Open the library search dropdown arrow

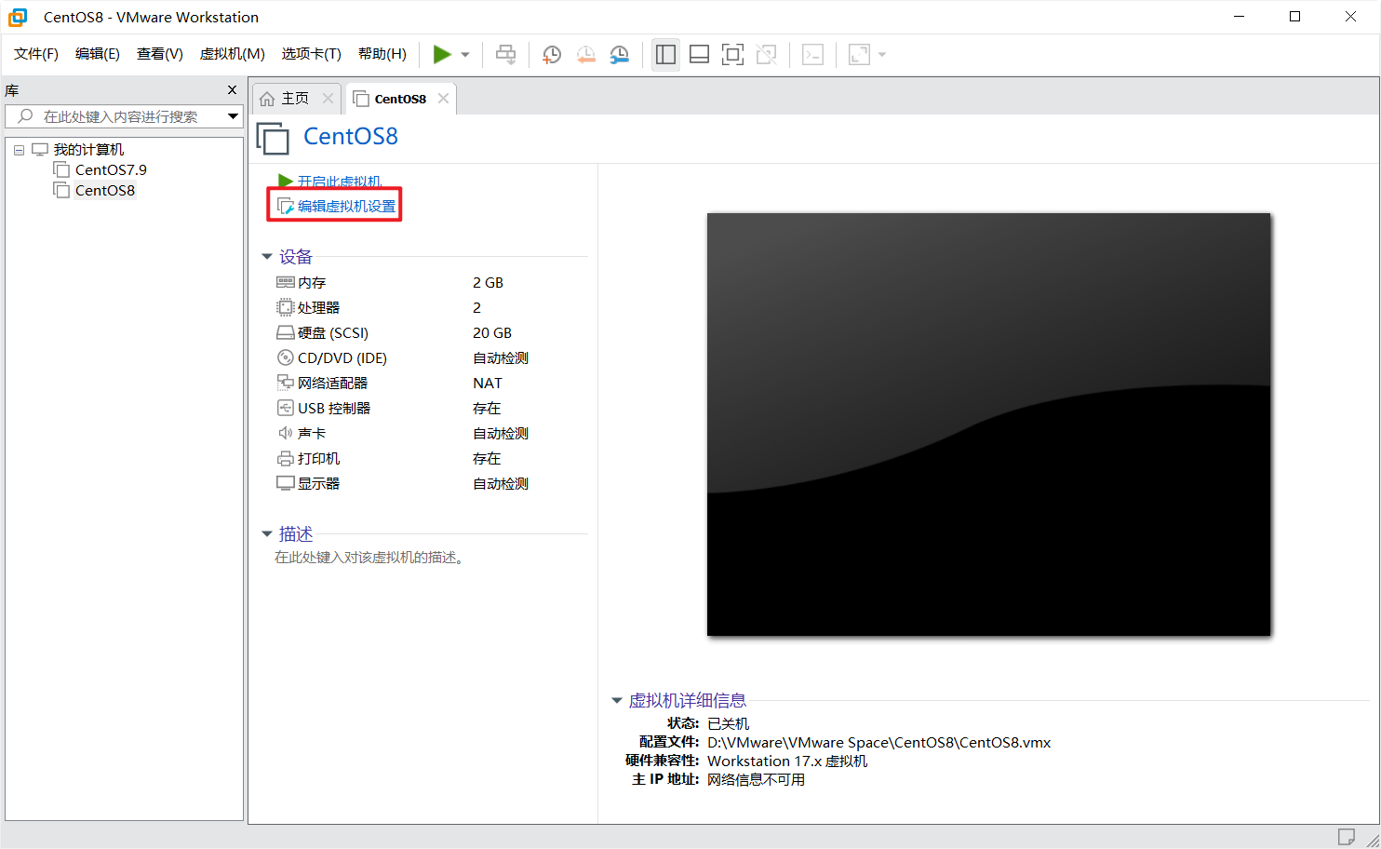[234, 116]
